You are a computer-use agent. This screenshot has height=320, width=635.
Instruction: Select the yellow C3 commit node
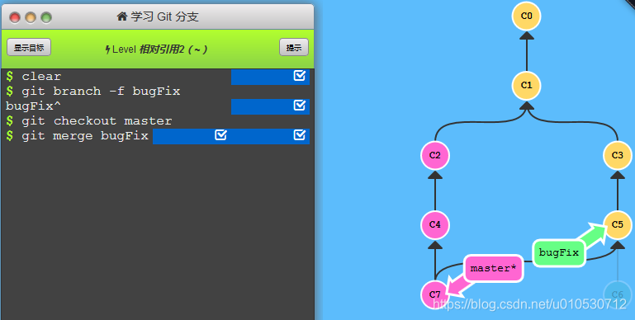pos(618,155)
